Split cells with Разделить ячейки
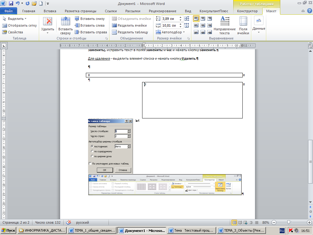Viewport: 313px width, 235px height. (129, 25)
